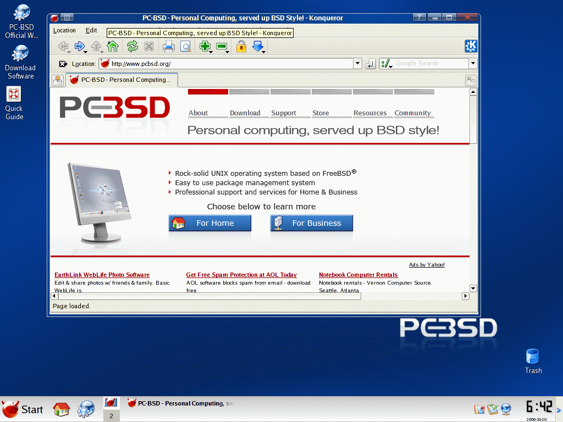Screen dimensions: 563x422
Task: Click the system tray network globe icon
Action: coord(506,409)
